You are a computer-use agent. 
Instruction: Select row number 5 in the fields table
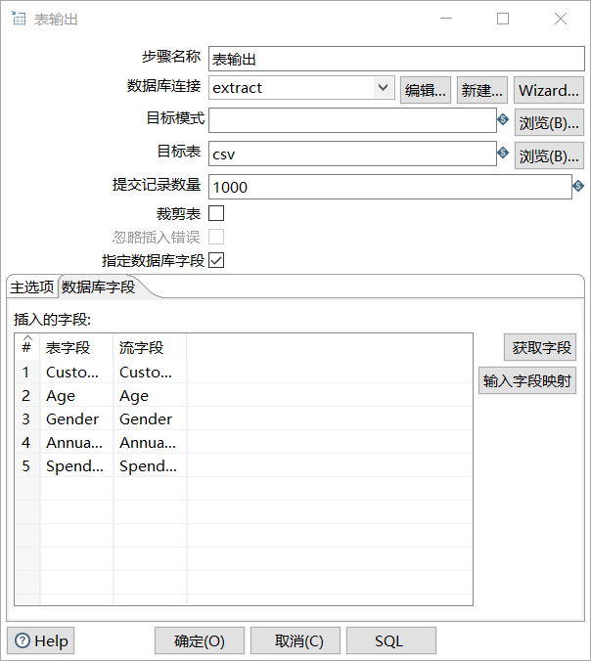tap(26, 465)
